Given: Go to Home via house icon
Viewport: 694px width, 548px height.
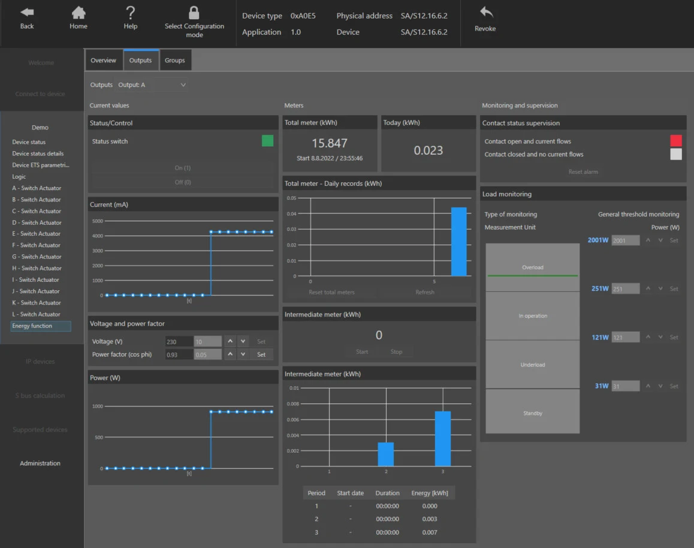Looking at the screenshot, I should [x=79, y=13].
